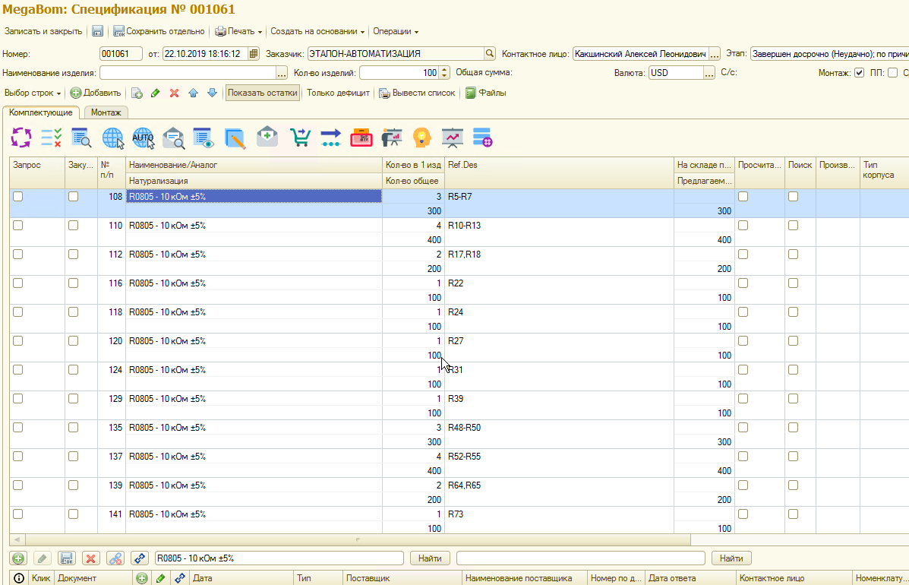The width and height of the screenshot is (909, 585).
Task: Open the Операции menu
Action: point(396,32)
